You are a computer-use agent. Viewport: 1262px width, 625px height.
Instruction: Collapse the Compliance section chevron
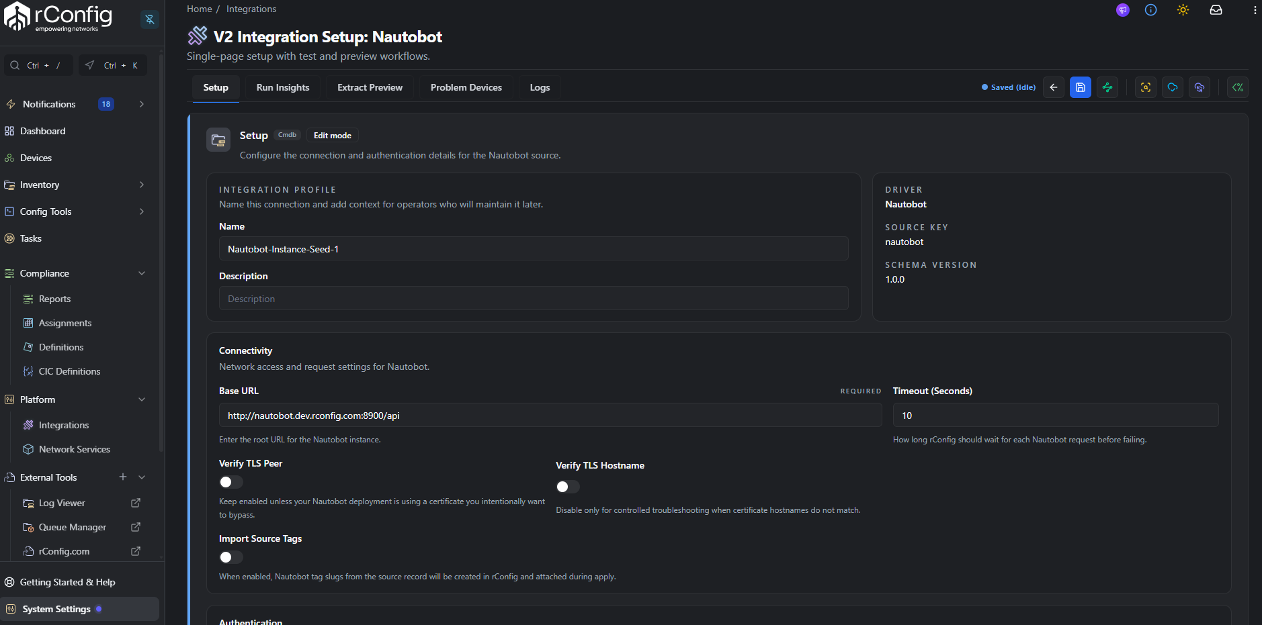click(142, 273)
